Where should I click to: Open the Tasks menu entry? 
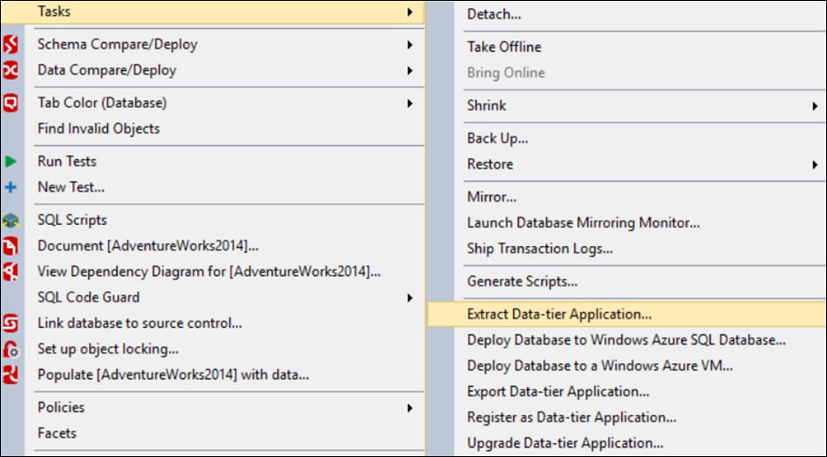[213, 12]
